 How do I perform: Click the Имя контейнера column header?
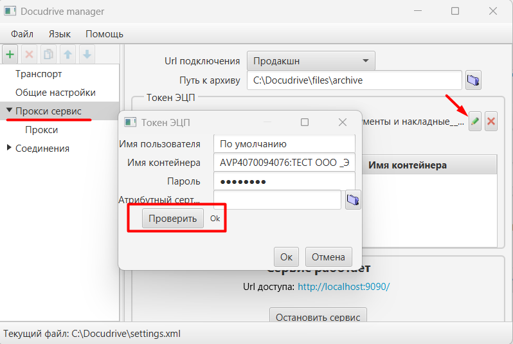point(429,165)
